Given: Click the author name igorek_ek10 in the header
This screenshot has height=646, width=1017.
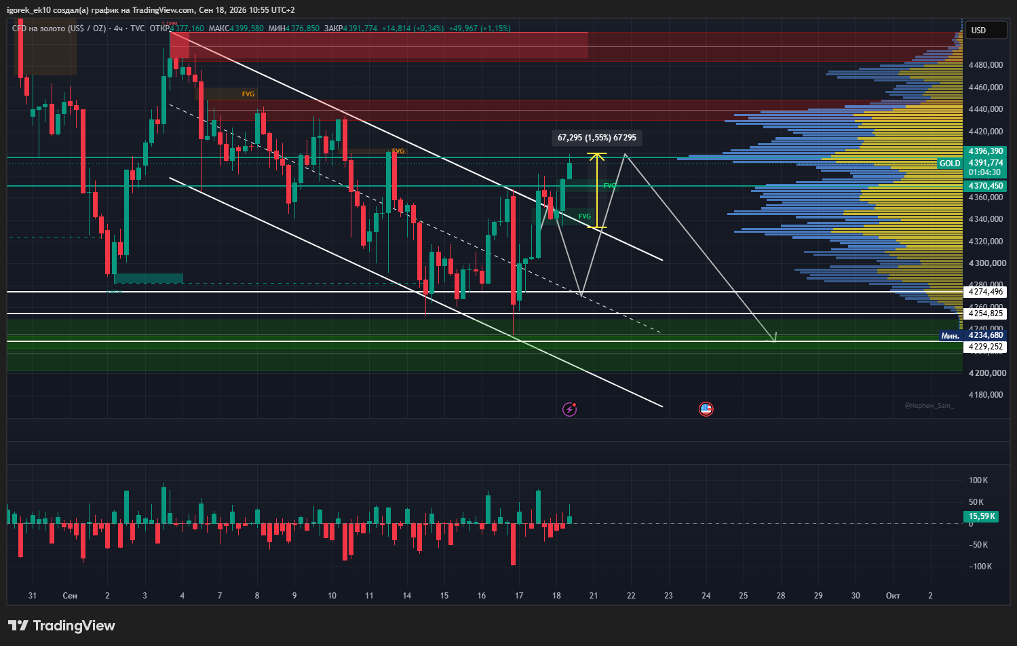Looking at the screenshot, I should coord(28,10).
